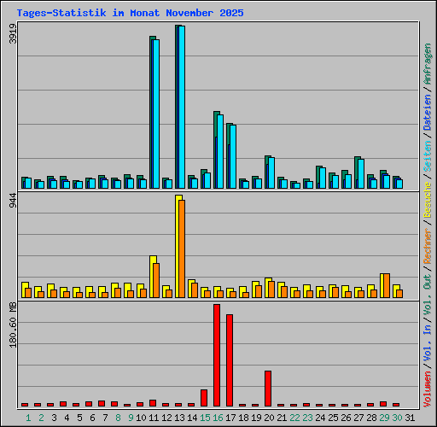The height and width of the screenshot is (427, 437).
Task: Click the top chart axis value 3919
Action: 13,33
